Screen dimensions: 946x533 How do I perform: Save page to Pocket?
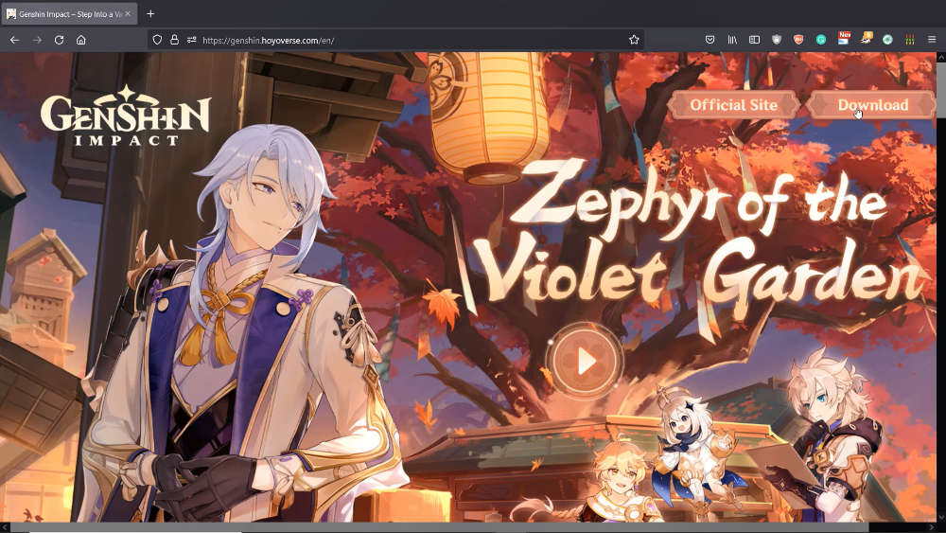point(710,40)
